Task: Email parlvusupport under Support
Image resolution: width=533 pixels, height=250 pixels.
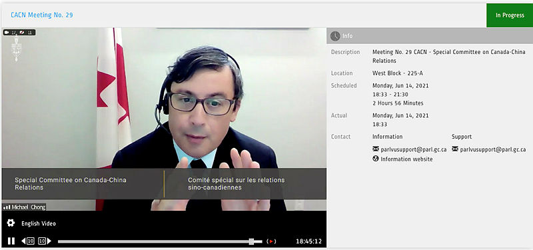Action: [x=493, y=149]
